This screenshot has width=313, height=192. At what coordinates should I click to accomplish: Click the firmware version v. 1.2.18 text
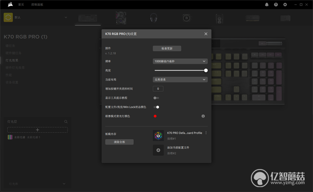point(111,53)
